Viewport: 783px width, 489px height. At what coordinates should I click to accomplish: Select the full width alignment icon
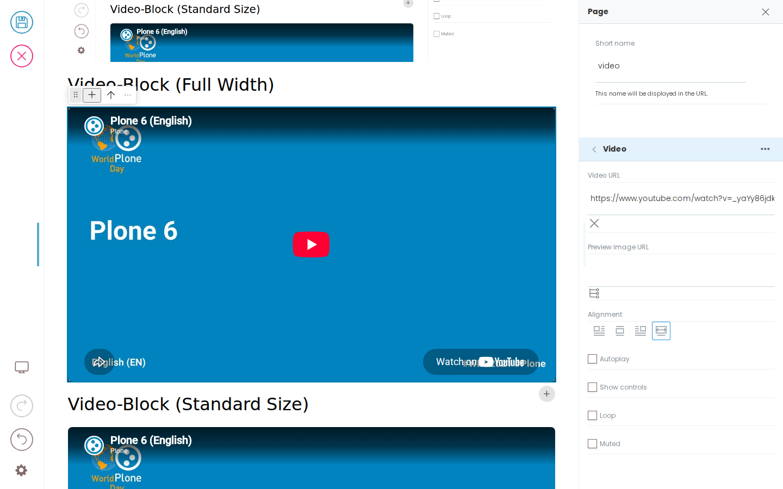point(661,331)
